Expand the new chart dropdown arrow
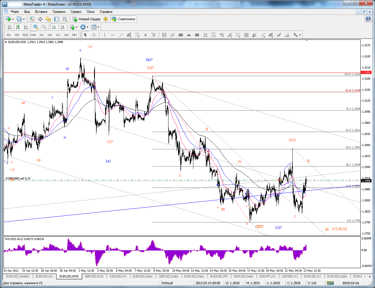Image resolution: width=375 pixels, height=288 pixels. coord(13,19)
